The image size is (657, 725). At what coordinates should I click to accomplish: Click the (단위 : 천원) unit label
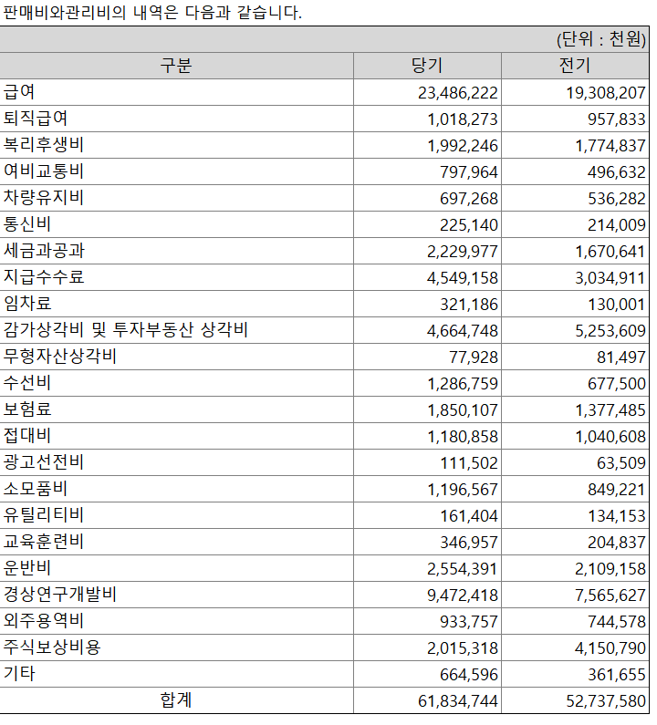tap(600, 39)
